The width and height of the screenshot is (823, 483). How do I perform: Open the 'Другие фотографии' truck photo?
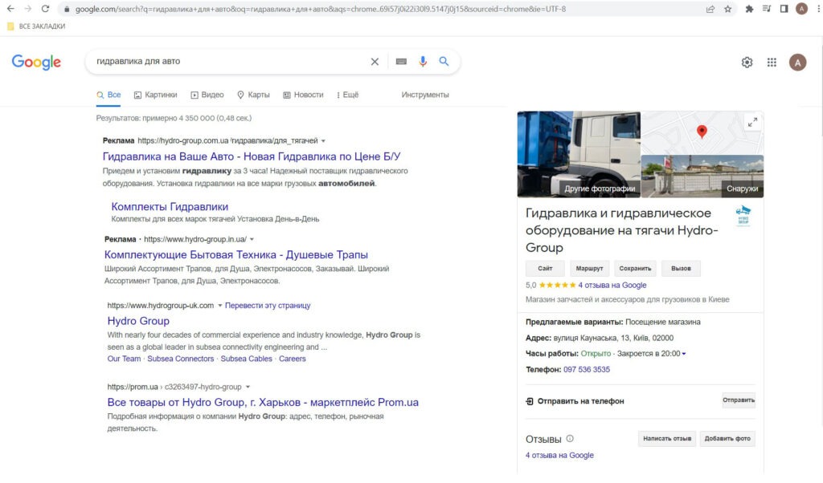[x=579, y=155]
